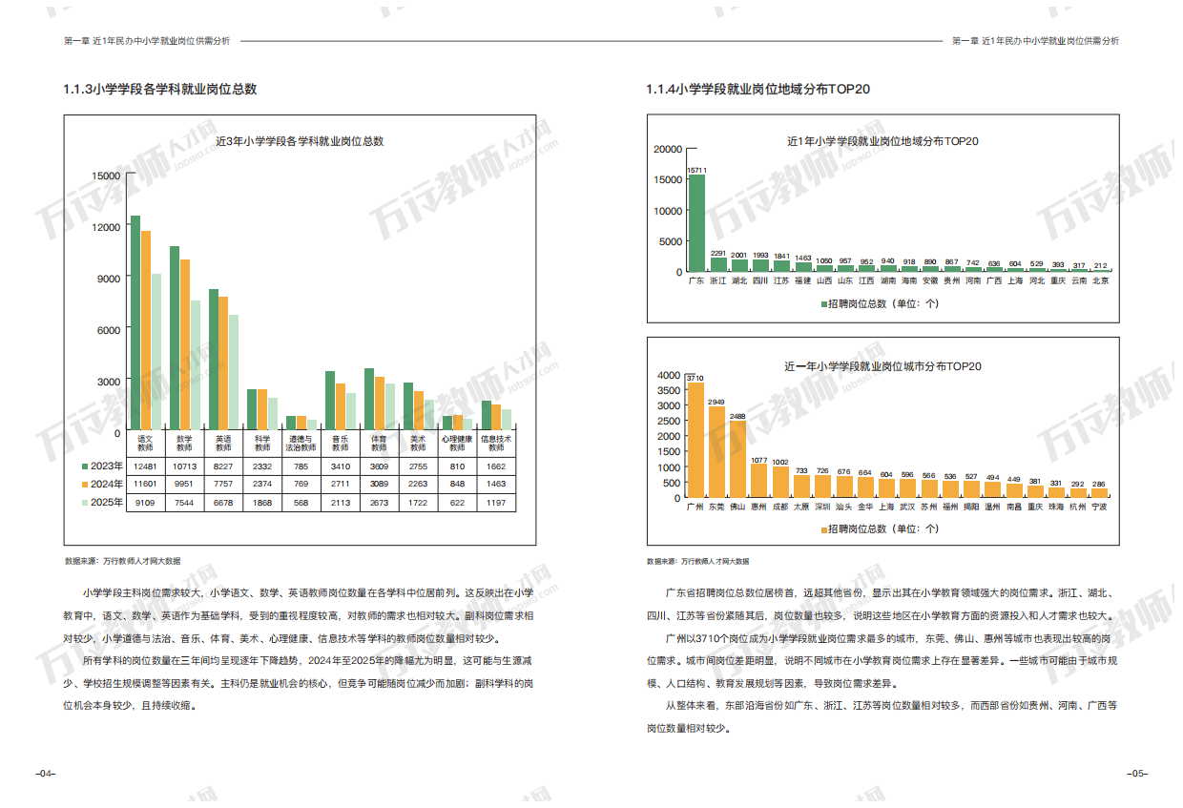Click the 宁波 city axis label
1183x808 pixels.
click(1100, 508)
